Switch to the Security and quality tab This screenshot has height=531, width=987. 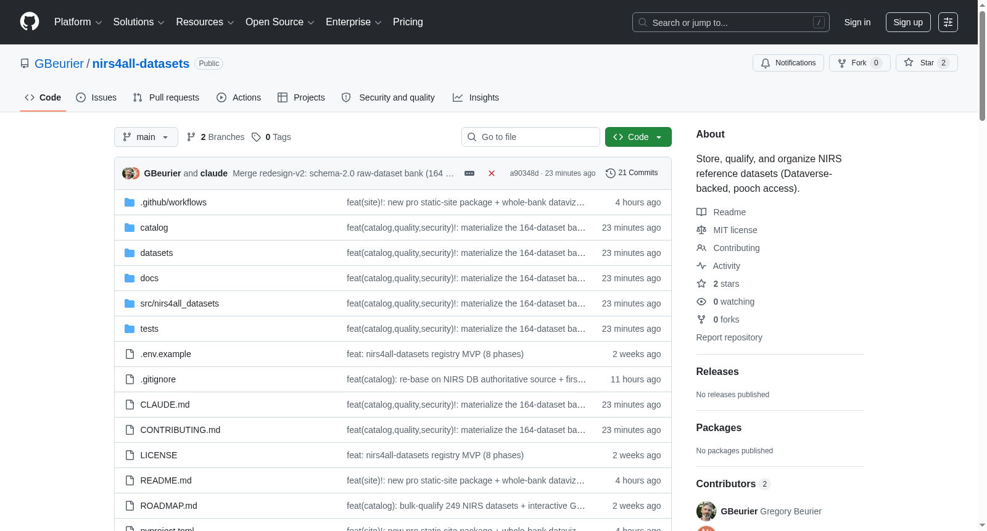pyautogui.click(x=388, y=97)
